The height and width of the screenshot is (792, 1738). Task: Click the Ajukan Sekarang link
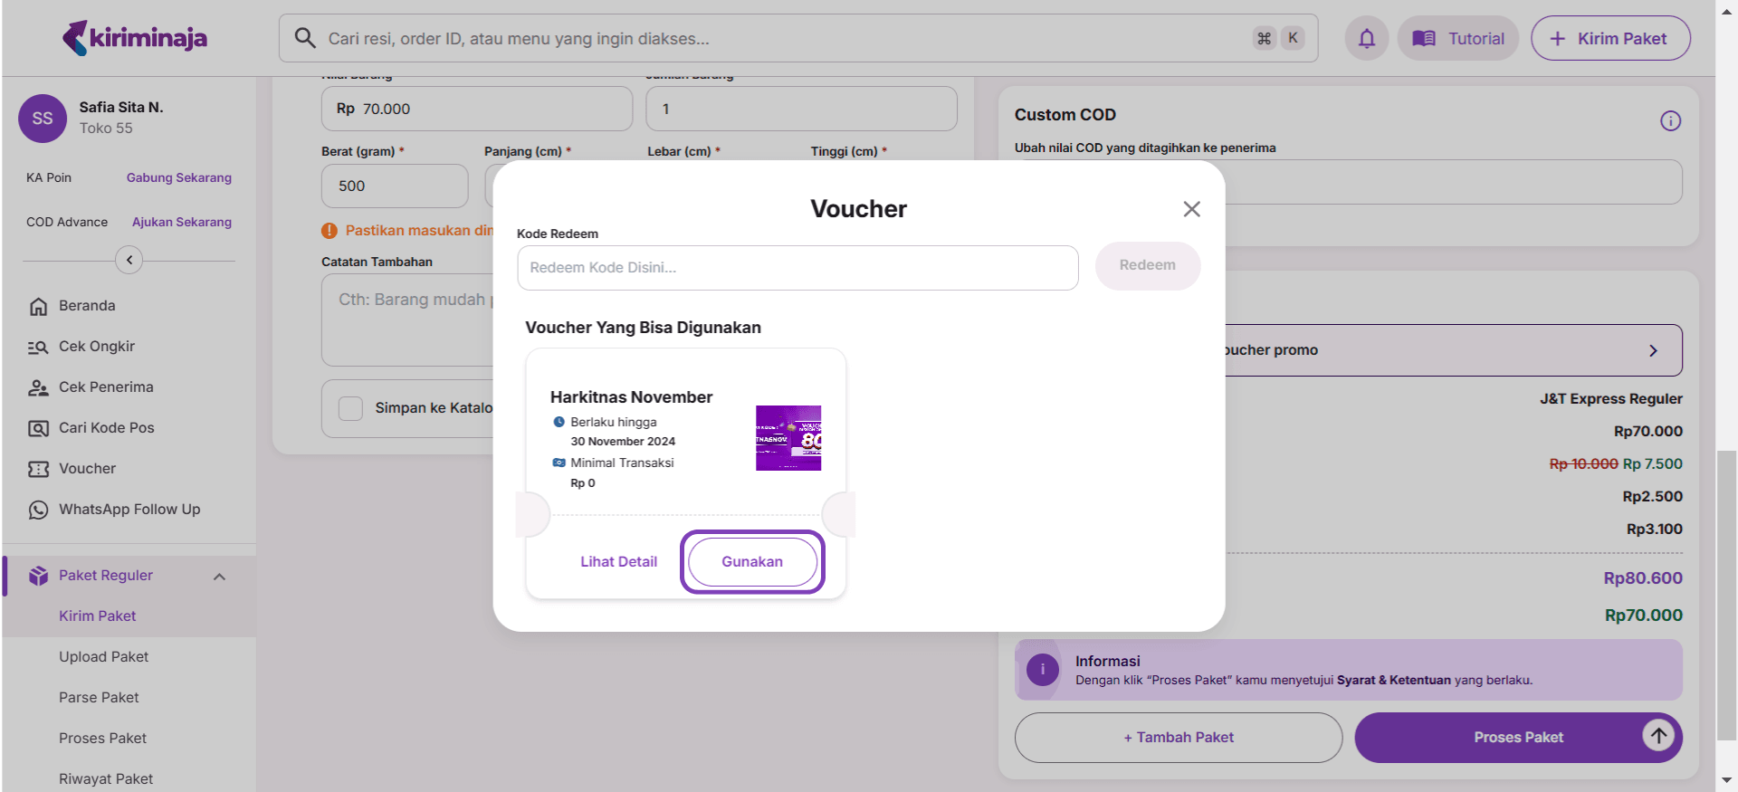(182, 222)
